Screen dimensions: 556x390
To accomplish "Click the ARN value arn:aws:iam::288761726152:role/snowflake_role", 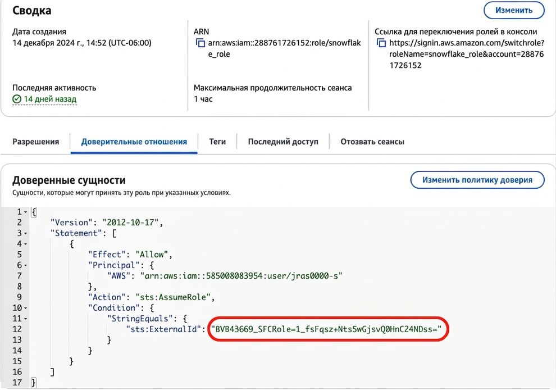I will click(x=284, y=48).
